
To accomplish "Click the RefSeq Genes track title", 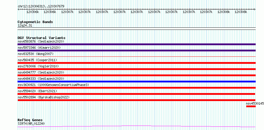I will coord(30,120).
